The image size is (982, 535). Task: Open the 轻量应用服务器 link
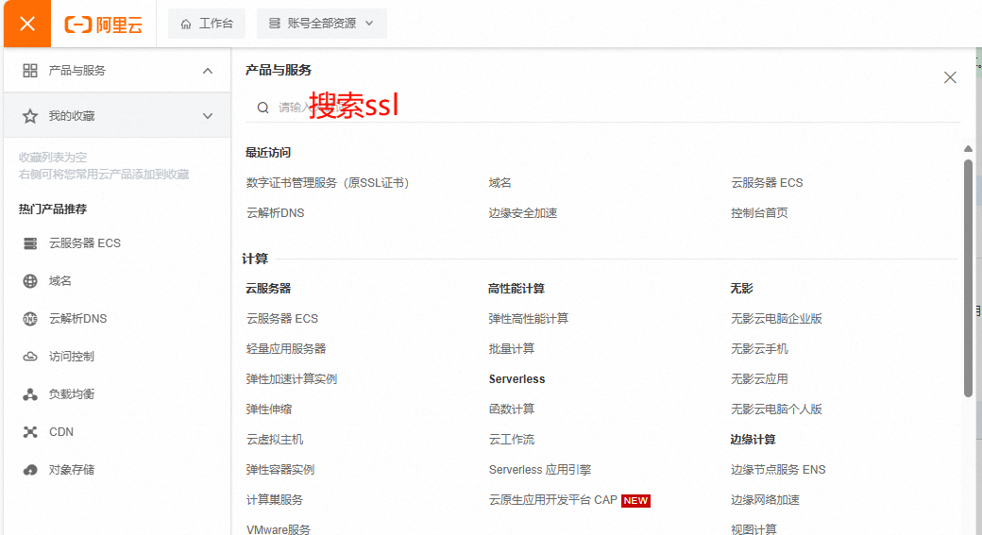(286, 349)
